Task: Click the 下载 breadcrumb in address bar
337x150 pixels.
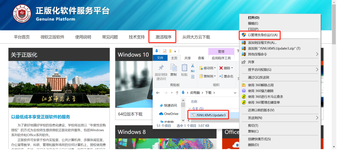Action: tap(208, 93)
